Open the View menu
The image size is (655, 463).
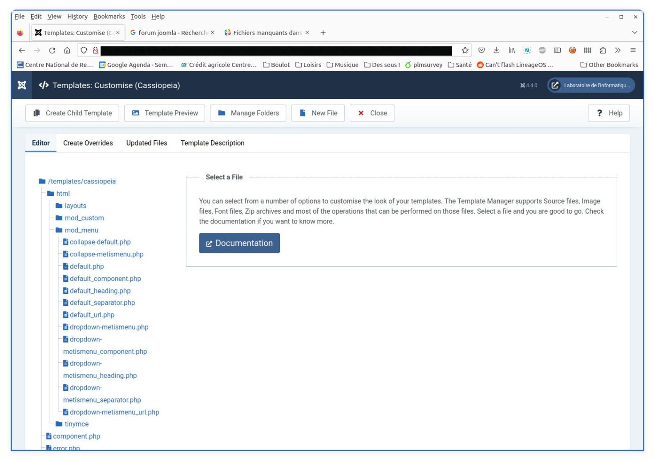(54, 16)
